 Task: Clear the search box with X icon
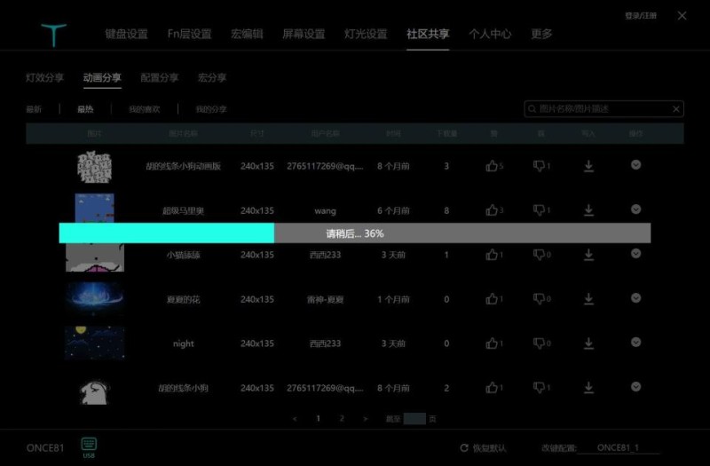[x=676, y=109]
